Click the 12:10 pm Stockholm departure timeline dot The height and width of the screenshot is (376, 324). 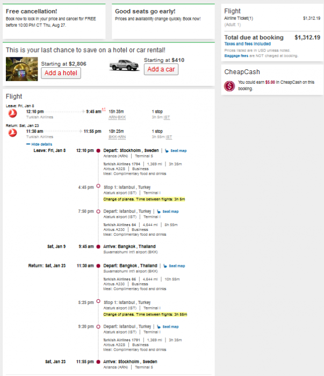point(98,150)
